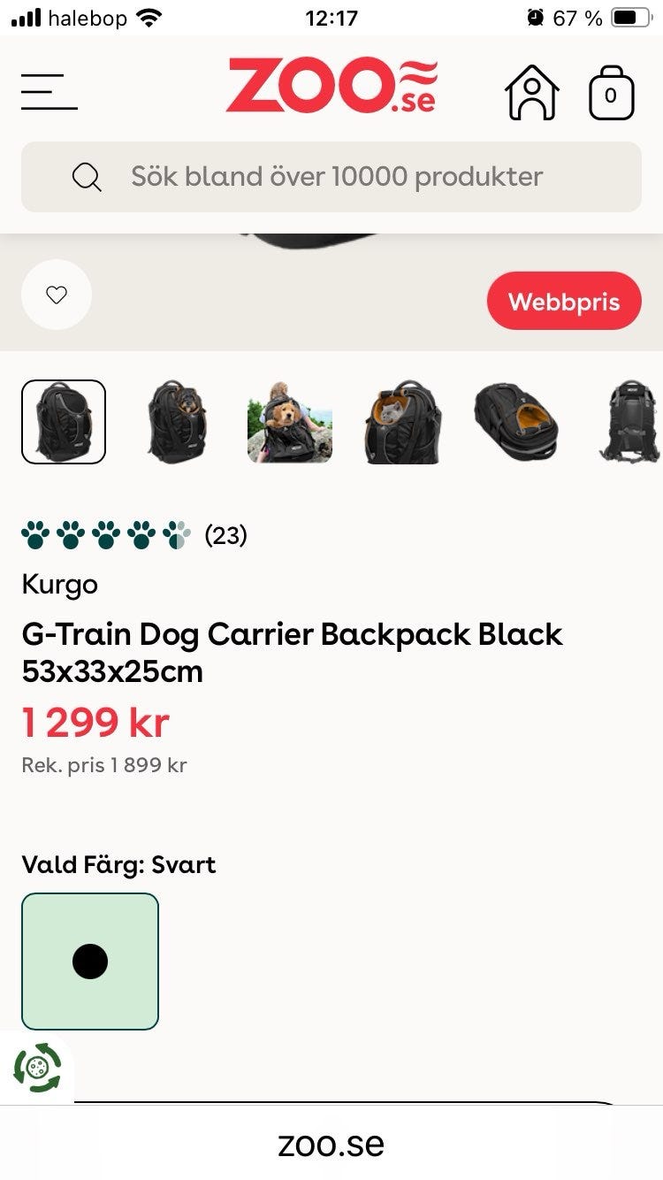The image size is (663, 1180).
Task: Show thumbnail with dog peeking out
Action: click(x=177, y=422)
